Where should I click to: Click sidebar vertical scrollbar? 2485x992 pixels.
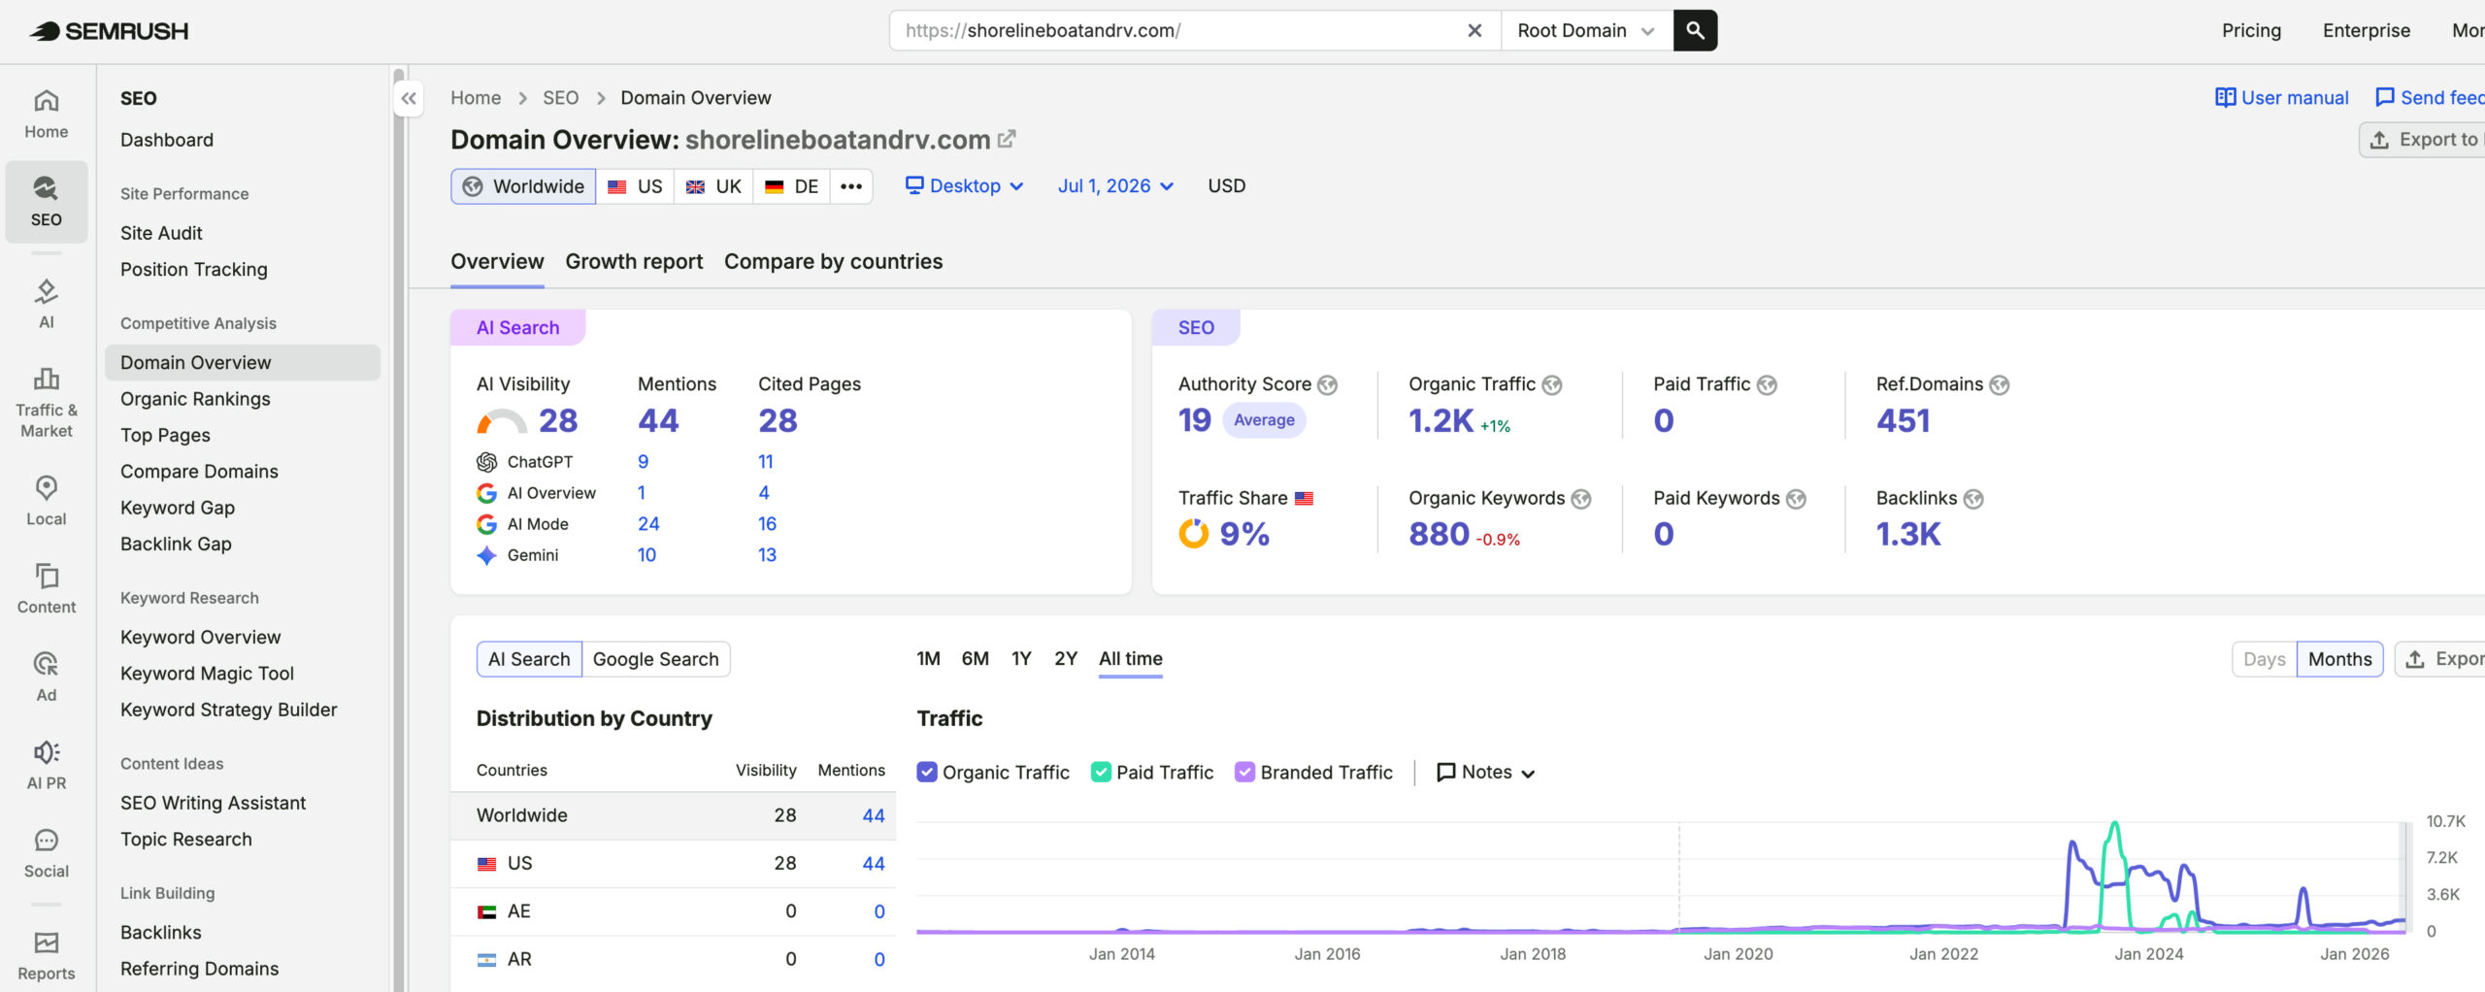[398, 529]
